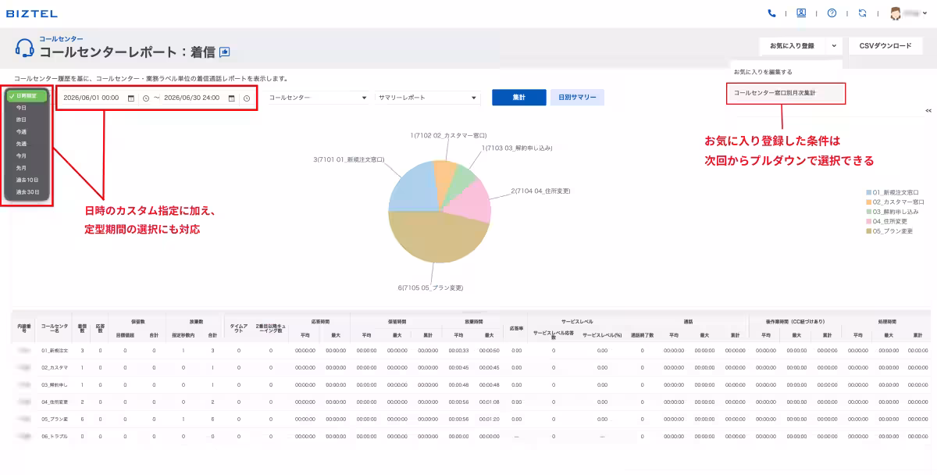Expand the コールセンター dropdown
The width and height of the screenshot is (937, 475).
(318, 98)
